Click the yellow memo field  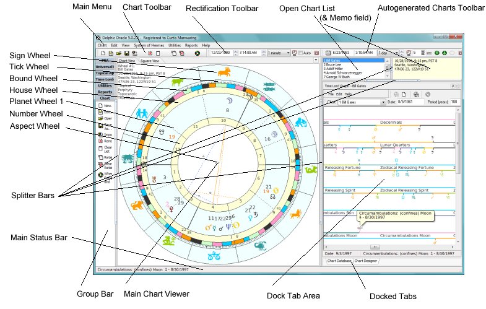pyautogui.click(x=427, y=69)
